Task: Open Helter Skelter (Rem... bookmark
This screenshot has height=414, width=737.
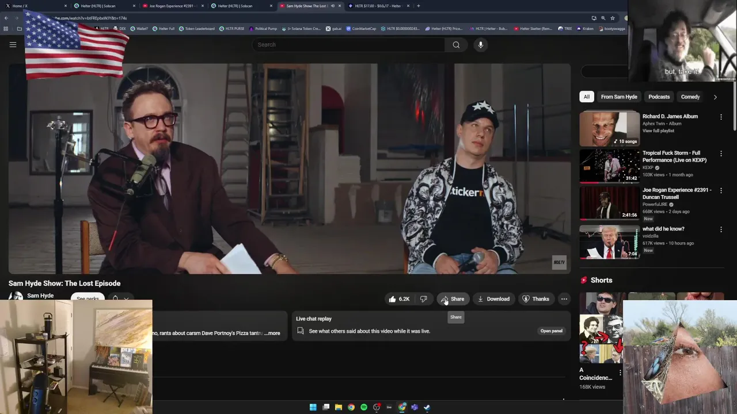Action: (x=533, y=28)
